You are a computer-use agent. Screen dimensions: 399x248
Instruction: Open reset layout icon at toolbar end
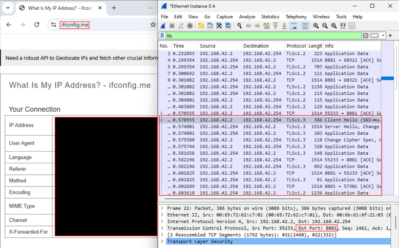(352, 26)
